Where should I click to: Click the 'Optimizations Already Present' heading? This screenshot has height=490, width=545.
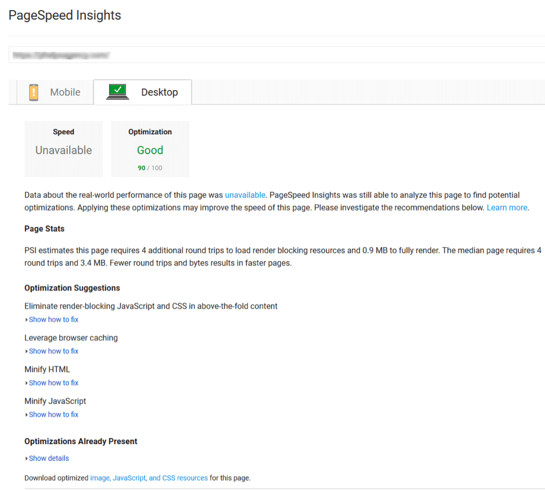(80, 441)
